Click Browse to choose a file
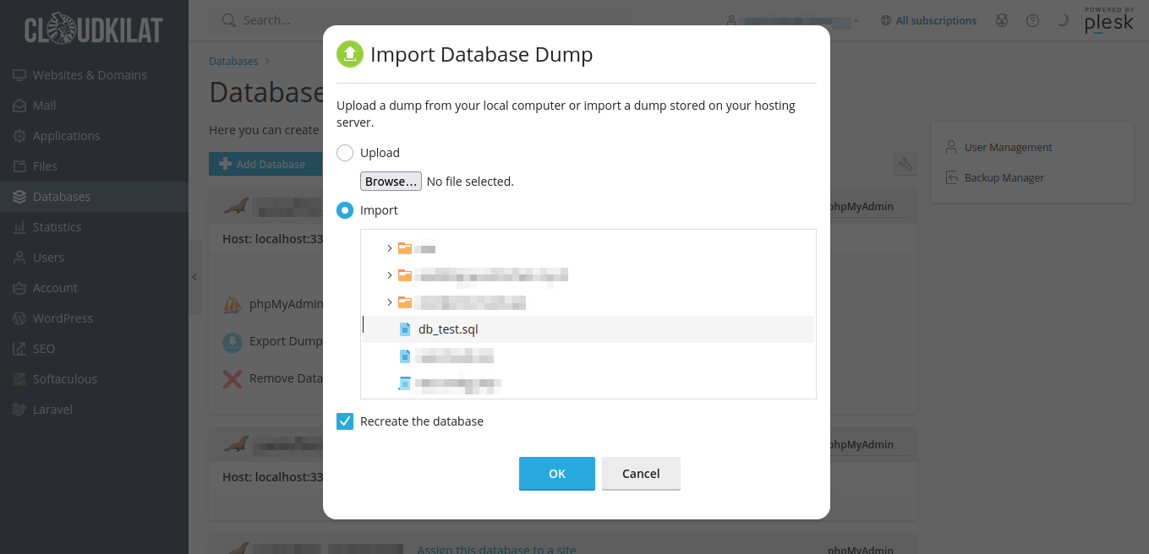 pyautogui.click(x=391, y=182)
